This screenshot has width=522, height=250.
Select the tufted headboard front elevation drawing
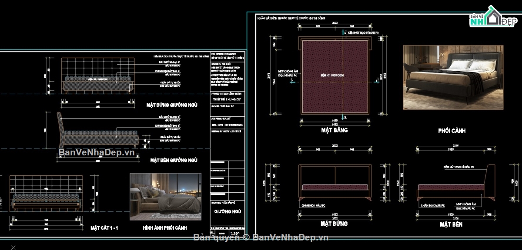pyautogui.click(x=97, y=75)
